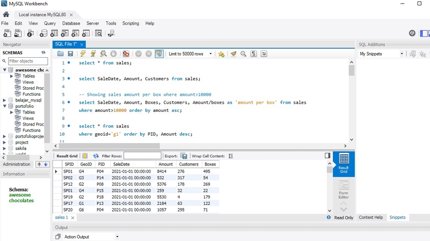This screenshot has height=241, width=430.
Task: Toggle result side panel visibility
Action: (x=327, y=156)
